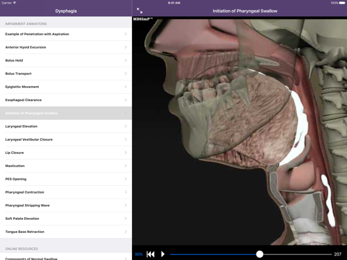The image size is (347, 260).
Task: Click chevron beside Laryngeal Elevation
Action: [126, 126]
